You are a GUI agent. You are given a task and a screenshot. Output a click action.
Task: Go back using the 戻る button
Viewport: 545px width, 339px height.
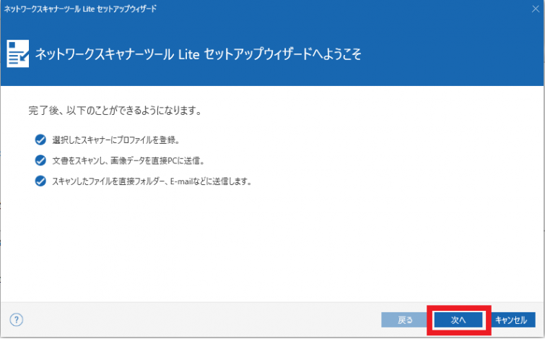[x=405, y=320]
